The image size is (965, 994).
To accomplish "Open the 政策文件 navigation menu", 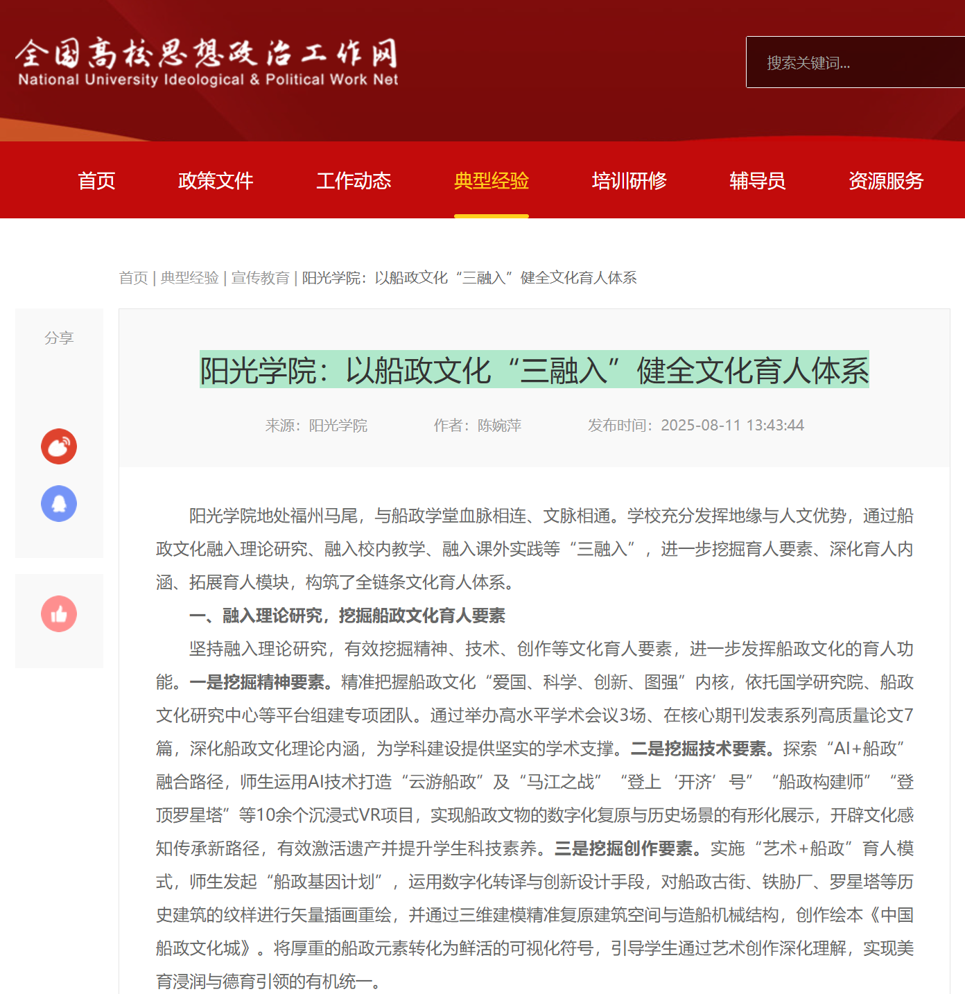I will tap(216, 181).
